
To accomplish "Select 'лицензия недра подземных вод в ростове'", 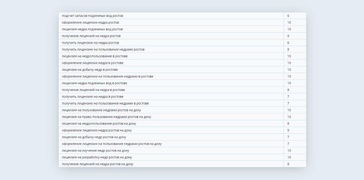I will click(x=94, y=83).
